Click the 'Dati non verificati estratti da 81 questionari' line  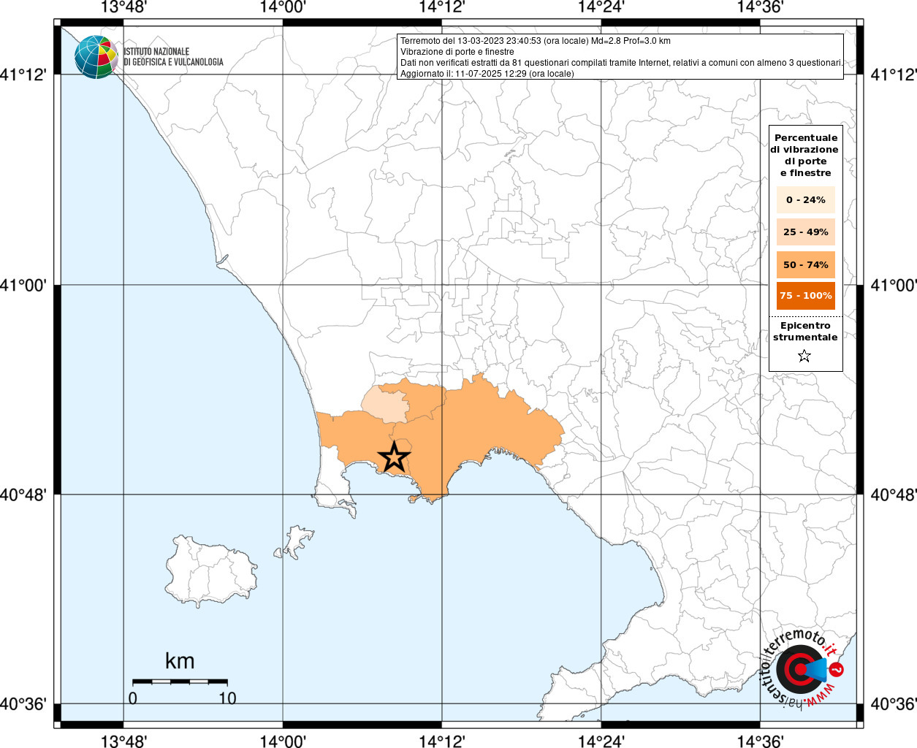[x=622, y=63]
